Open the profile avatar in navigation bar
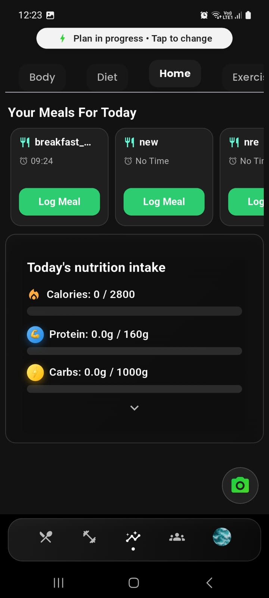Viewport: 269px width, 598px height. pos(222,537)
